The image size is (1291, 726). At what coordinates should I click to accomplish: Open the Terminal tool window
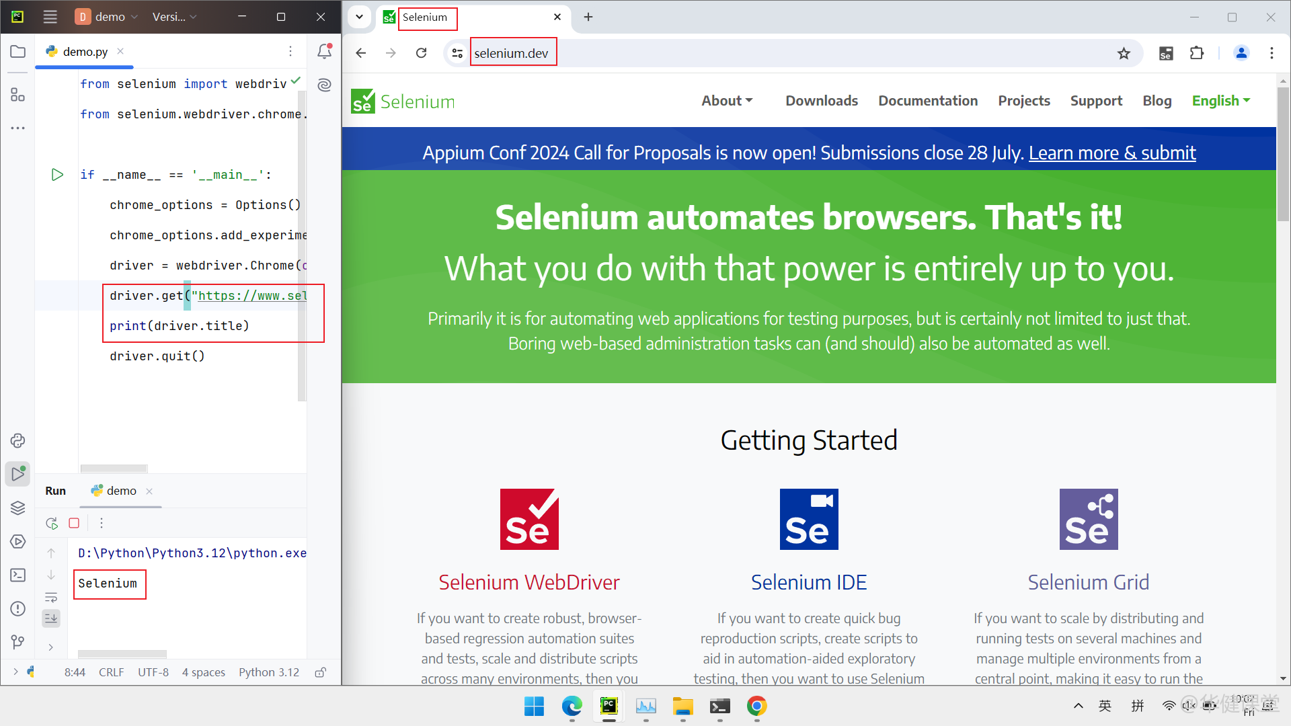click(18, 575)
